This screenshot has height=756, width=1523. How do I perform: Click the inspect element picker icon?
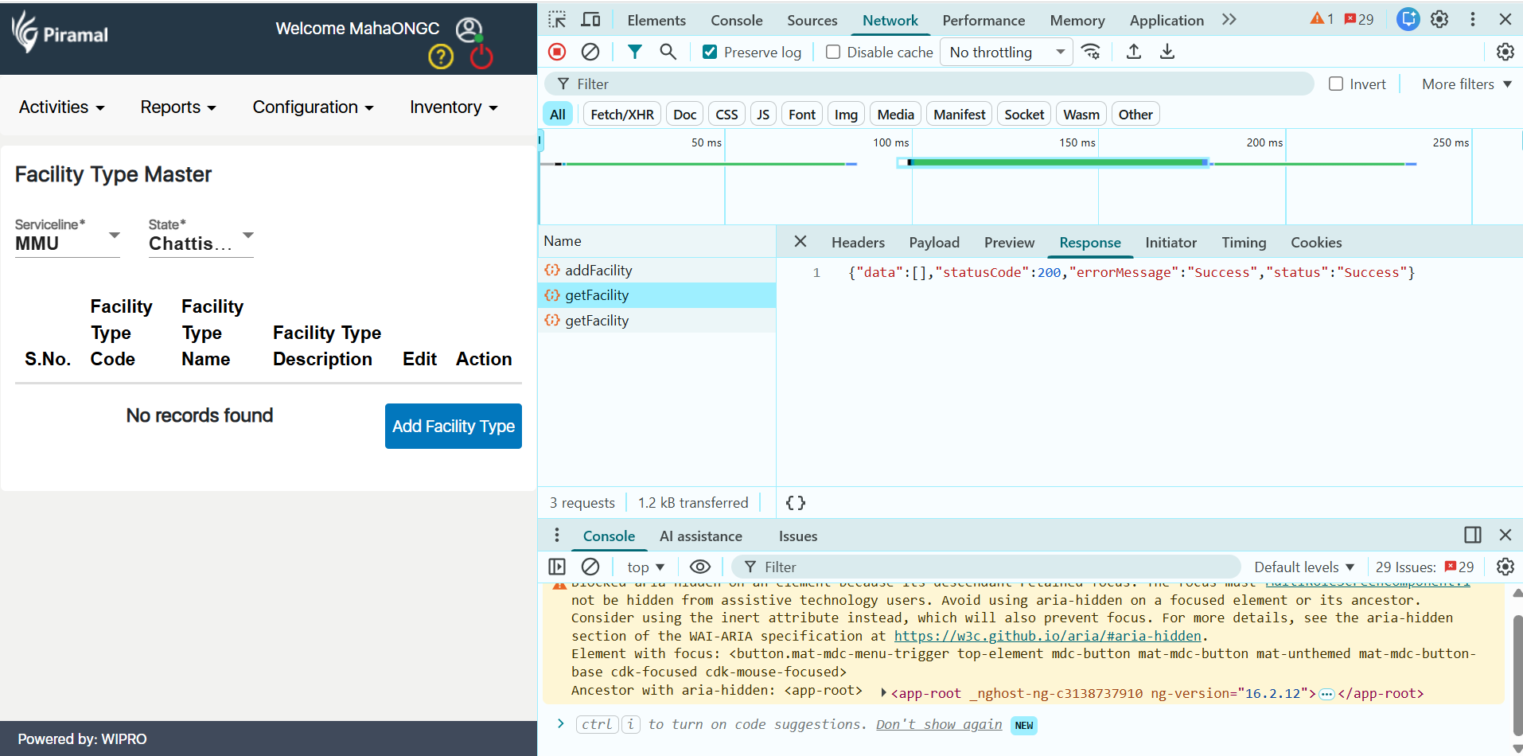(557, 20)
